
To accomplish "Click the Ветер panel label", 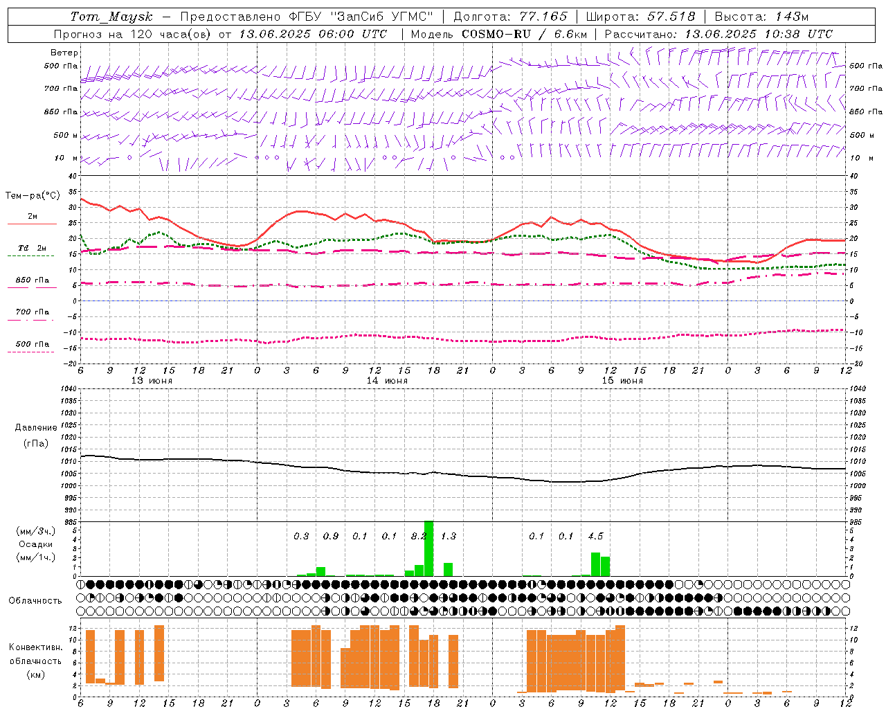I will tap(64, 53).
